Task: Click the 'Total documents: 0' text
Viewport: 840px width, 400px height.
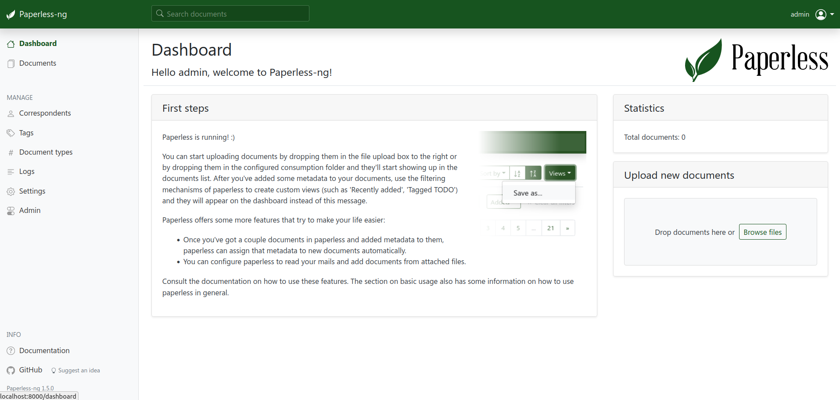Action: [654, 137]
